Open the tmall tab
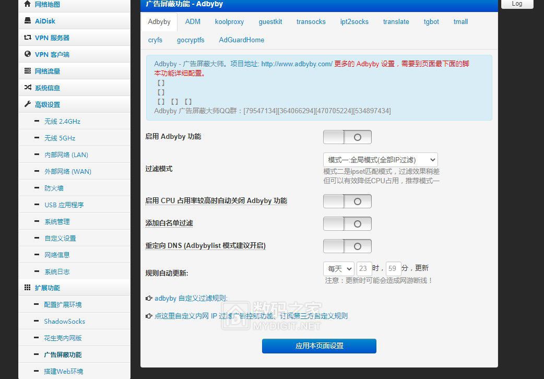This screenshot has height=379, width=544. (461, 21)
